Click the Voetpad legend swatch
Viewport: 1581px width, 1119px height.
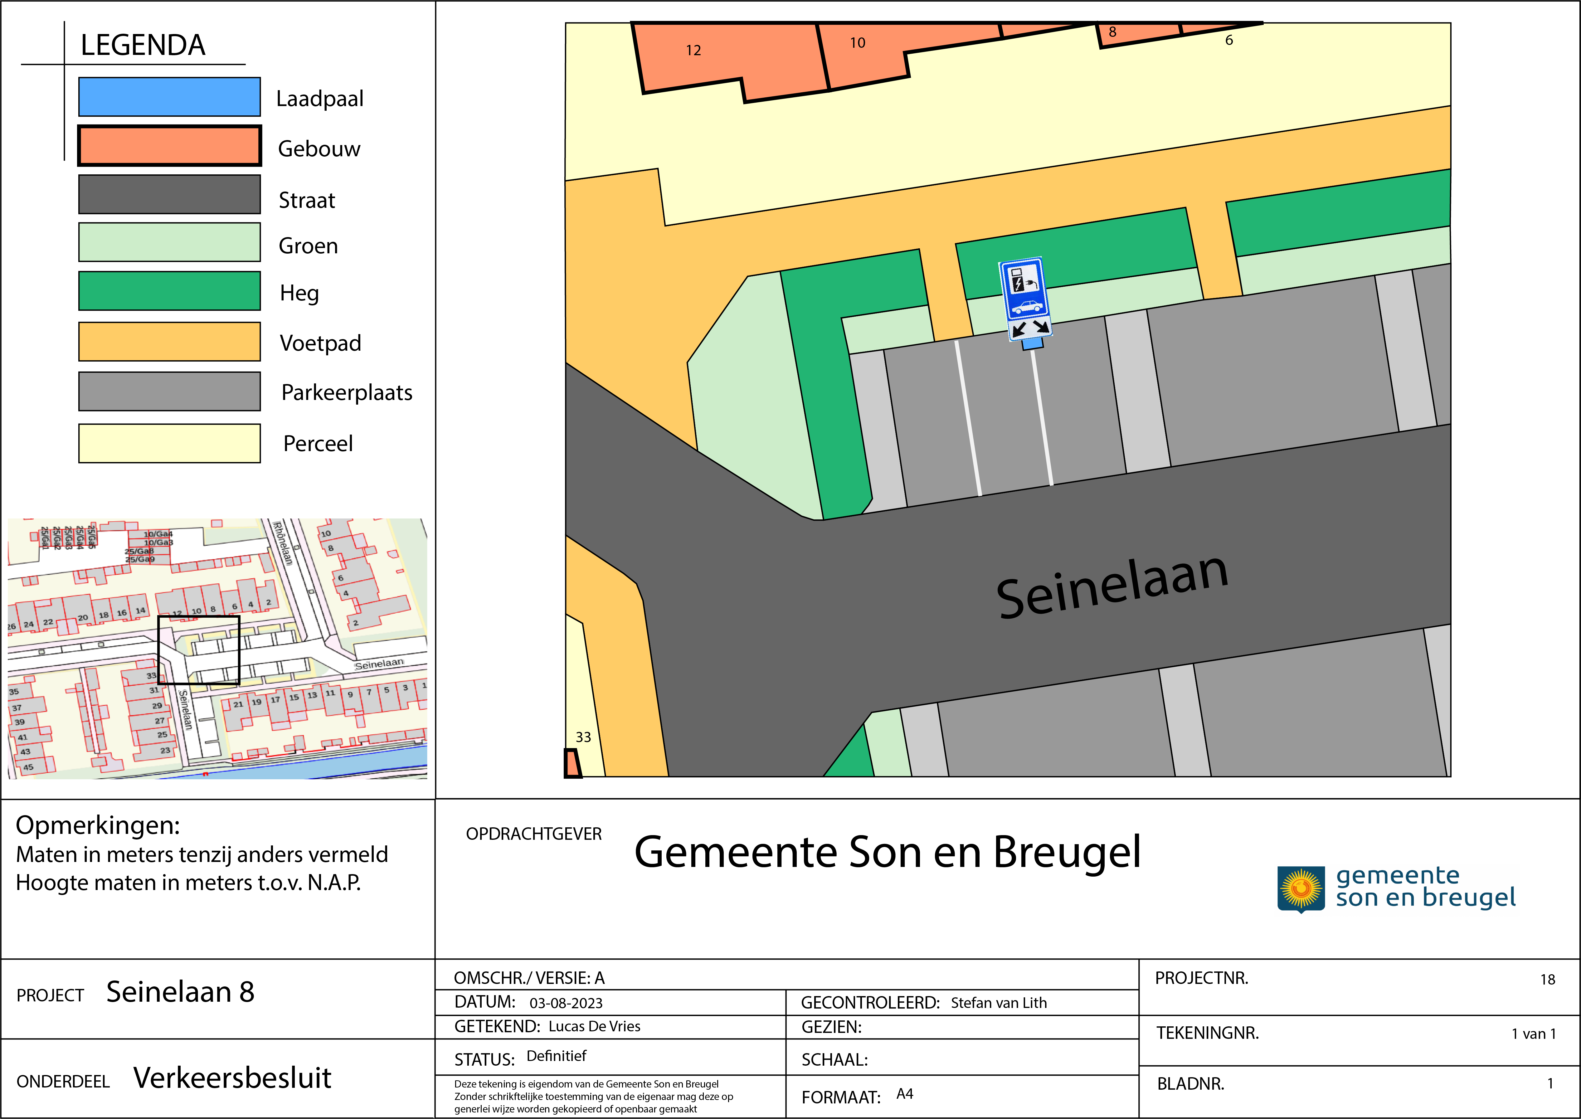(x=169, y=342)
